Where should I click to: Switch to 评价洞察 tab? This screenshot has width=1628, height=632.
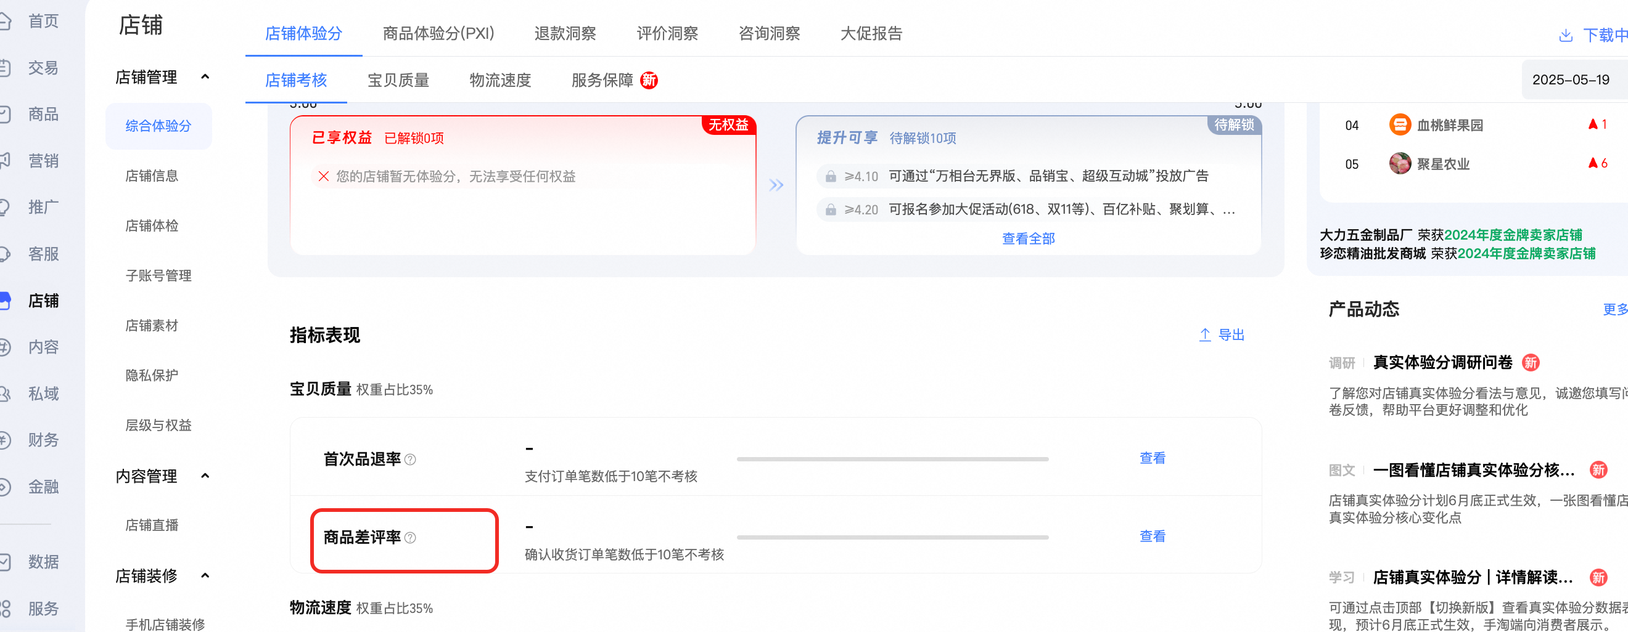[667, 33]
